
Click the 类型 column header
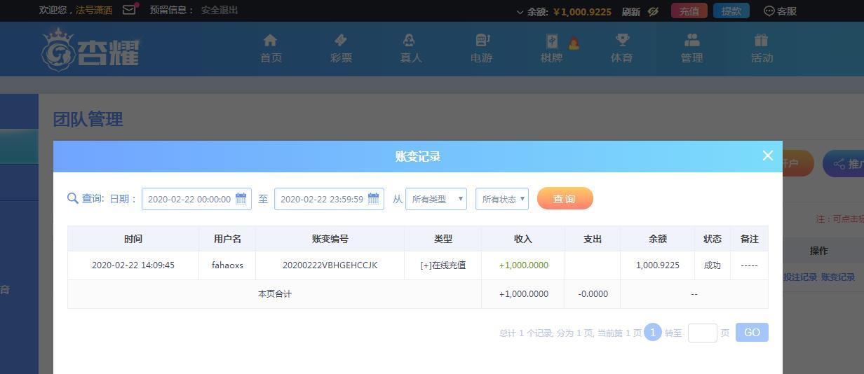tap(443, 239)
